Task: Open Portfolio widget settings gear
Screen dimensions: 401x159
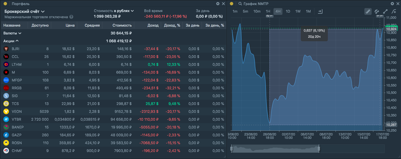Action: point(218,4)
